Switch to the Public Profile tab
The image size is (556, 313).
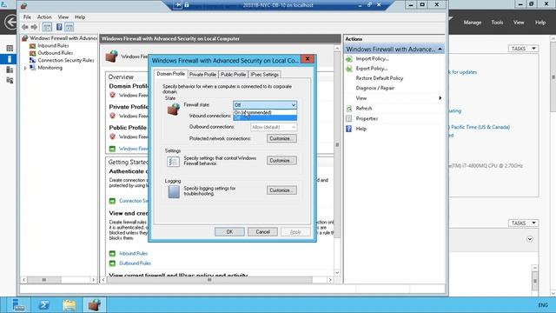233,75
